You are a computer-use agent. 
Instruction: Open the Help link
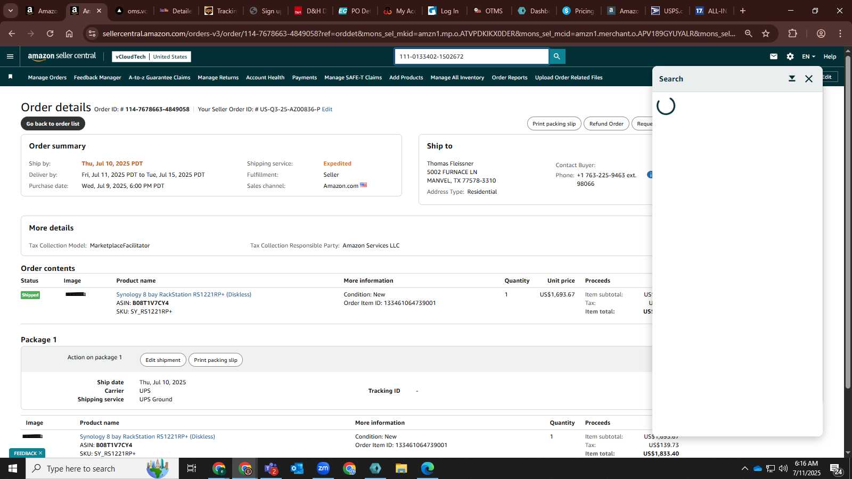[830, 56]
